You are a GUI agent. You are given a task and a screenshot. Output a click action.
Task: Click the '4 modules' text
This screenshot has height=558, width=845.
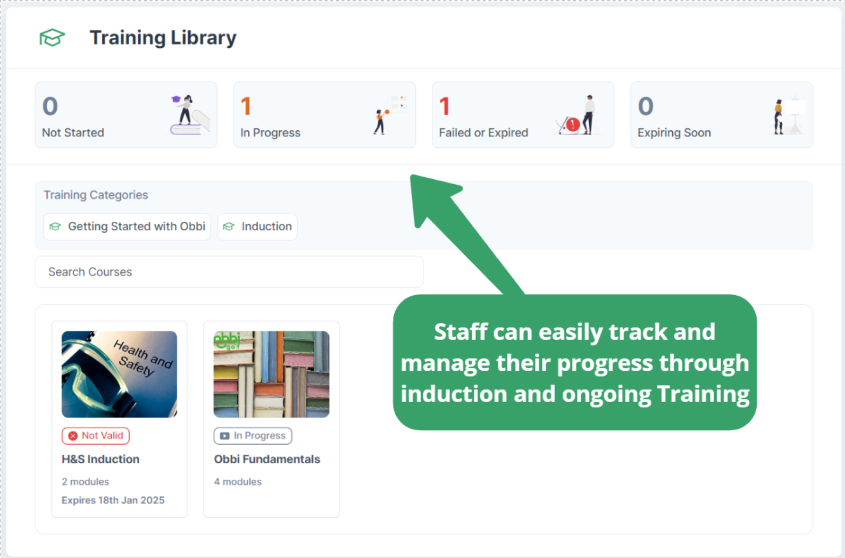pyautogui.click(x=238, y=481)
